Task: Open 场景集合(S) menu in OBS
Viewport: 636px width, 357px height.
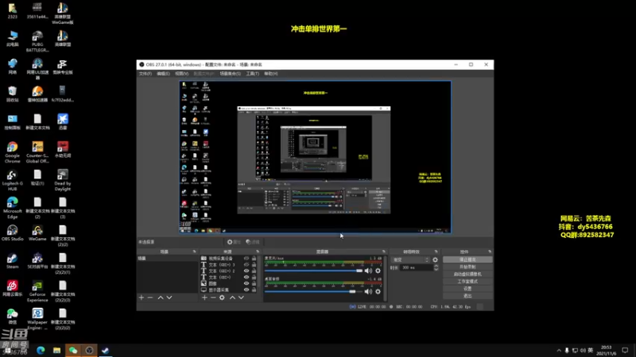Action: (230, 74)
